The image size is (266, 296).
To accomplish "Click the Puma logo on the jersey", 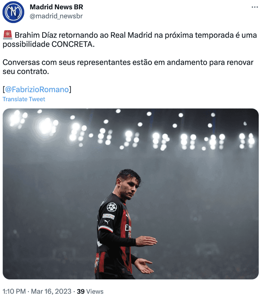I will click(107, 222).
